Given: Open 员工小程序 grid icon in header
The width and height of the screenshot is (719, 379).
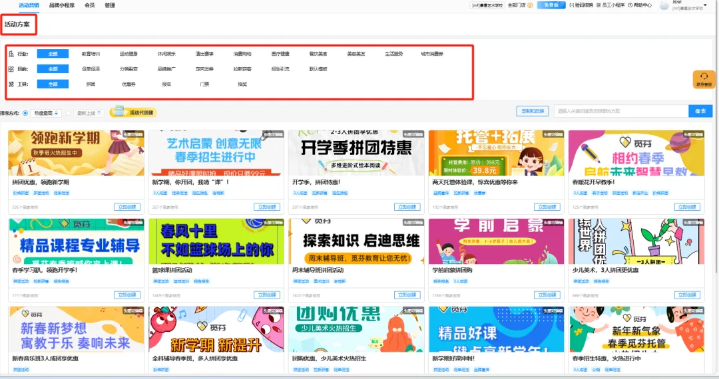Looking at the screenshot, I should tap(598, 5).
